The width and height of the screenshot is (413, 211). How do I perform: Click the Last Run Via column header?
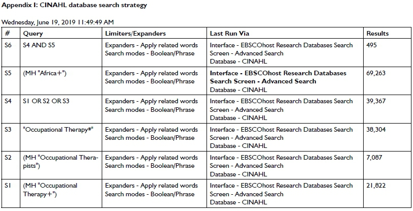tap(227, 34)
